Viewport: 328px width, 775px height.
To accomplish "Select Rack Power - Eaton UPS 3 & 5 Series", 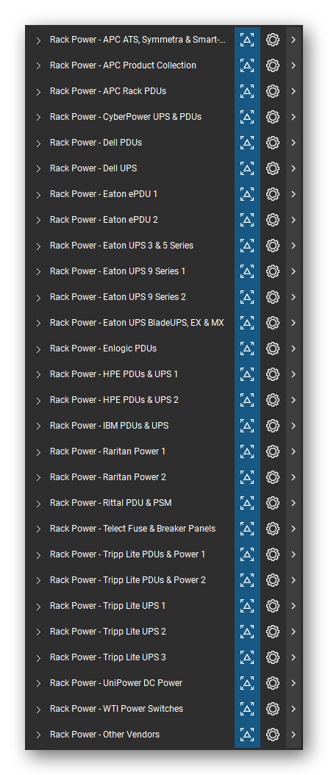I will click(121, 246).
